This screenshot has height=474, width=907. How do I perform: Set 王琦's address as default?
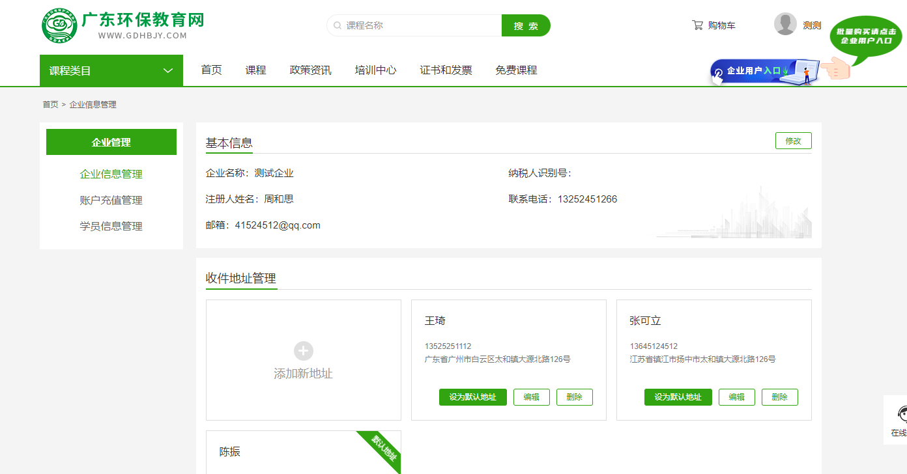click(x=472, y=397)
